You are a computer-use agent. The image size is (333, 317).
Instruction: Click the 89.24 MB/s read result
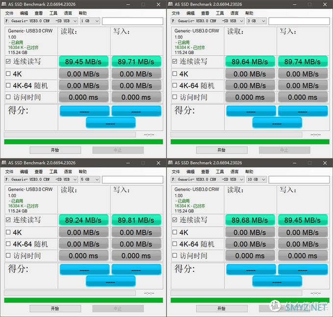point(83,220)
